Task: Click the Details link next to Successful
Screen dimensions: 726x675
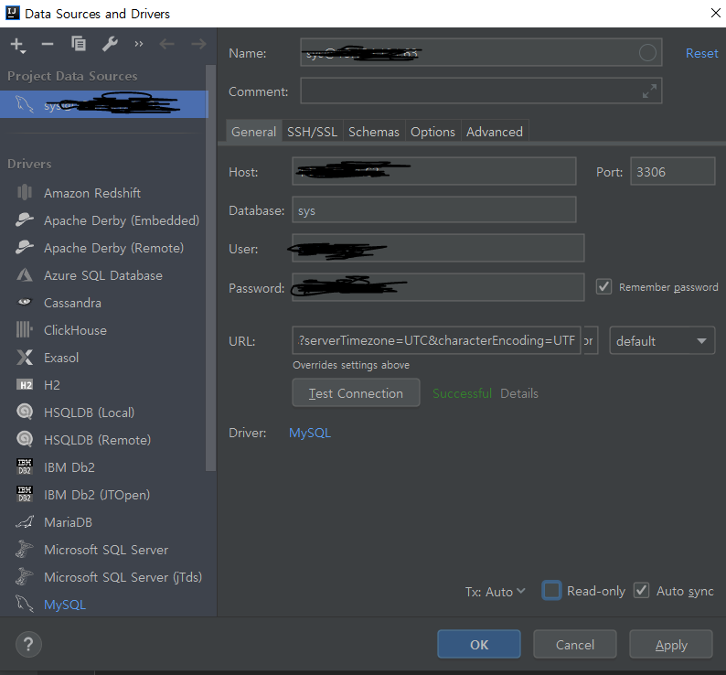Action: tap(519, 393)
